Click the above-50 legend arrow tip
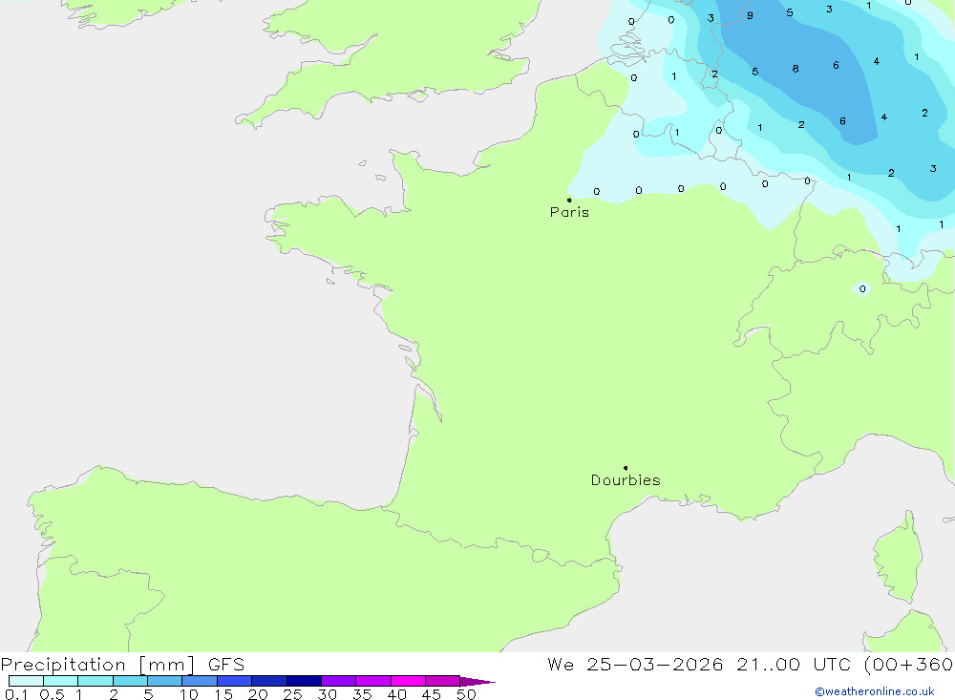Screen dimensions: 955x700 tap(477, 681)
